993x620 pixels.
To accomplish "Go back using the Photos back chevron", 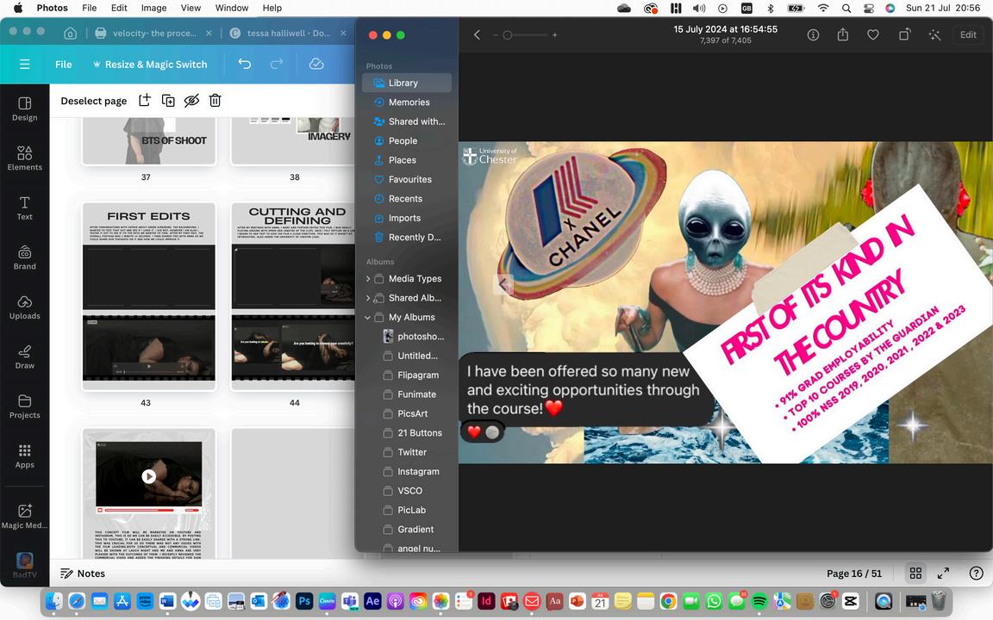I will click(477, 34).
